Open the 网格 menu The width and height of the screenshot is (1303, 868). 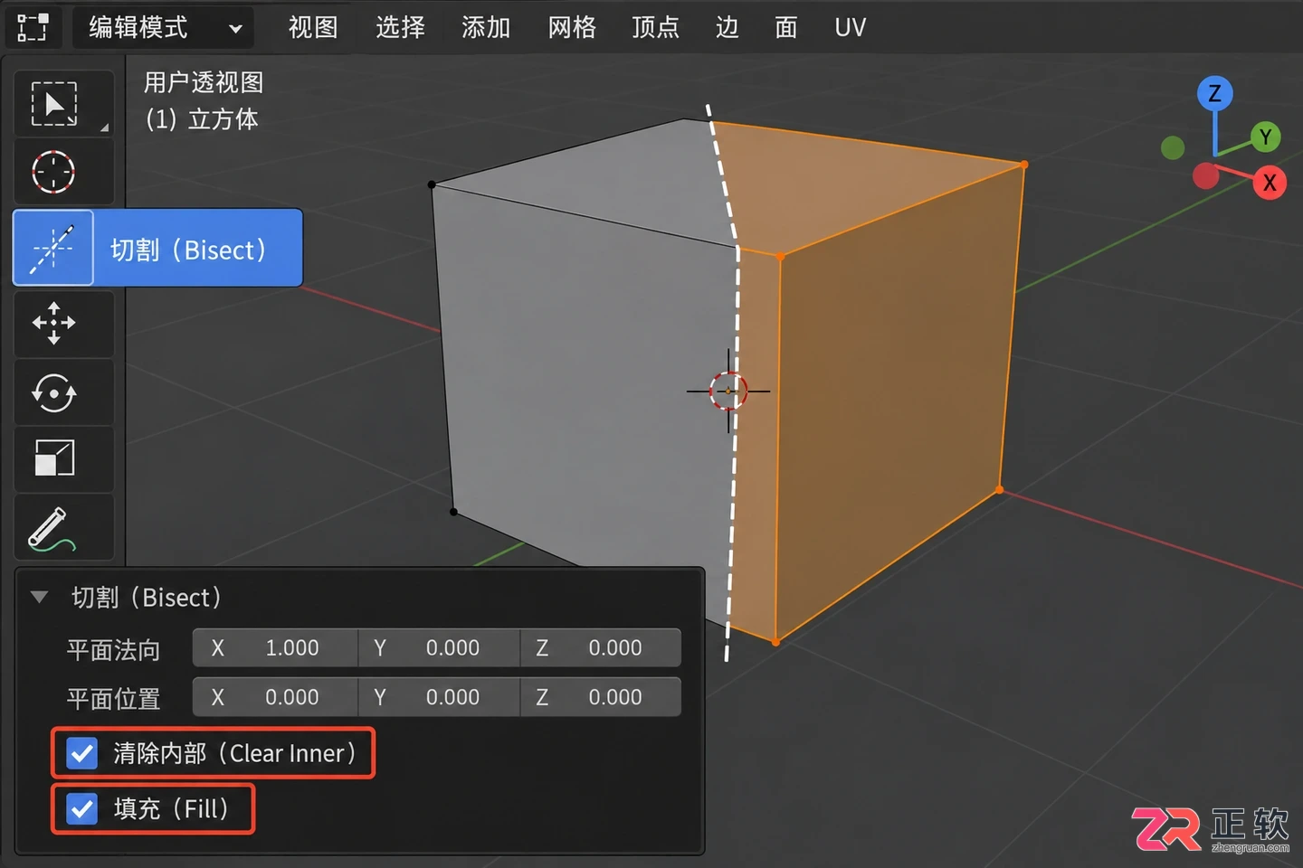(x=572, y=27)
